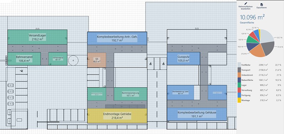Select the Blechbearbeitung Laser area
The height and width of the screenshot is (134, 284).
tap(180, 93)
